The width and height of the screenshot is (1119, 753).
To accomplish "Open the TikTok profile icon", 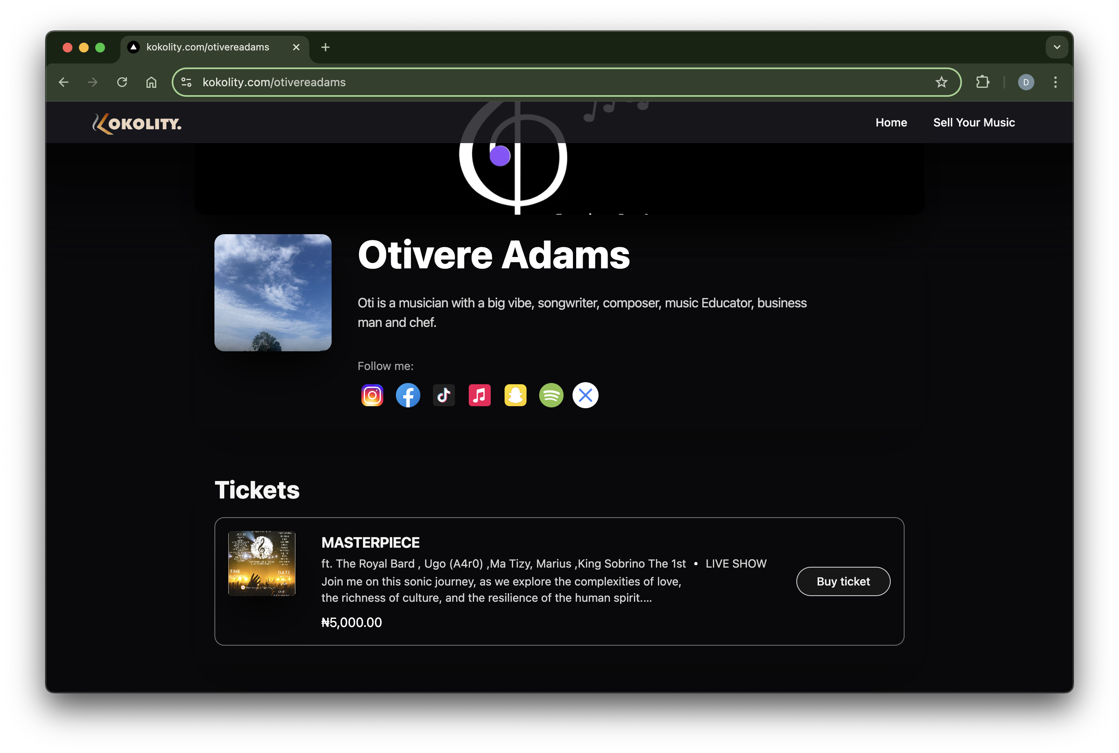I will [444, 395].
